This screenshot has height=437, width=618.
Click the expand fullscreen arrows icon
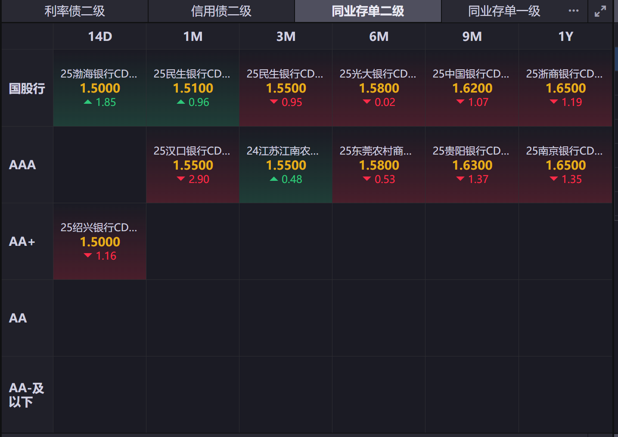(600, 11)
